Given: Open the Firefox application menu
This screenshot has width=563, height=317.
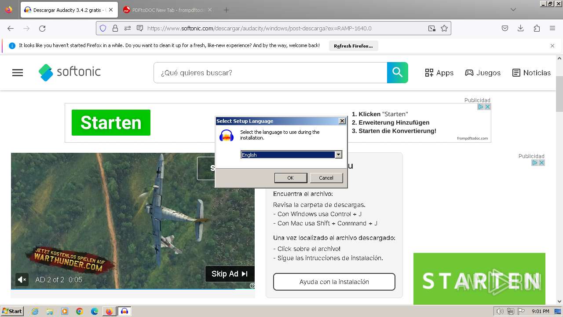Looking at the screenshot, I should click(552, 28).
